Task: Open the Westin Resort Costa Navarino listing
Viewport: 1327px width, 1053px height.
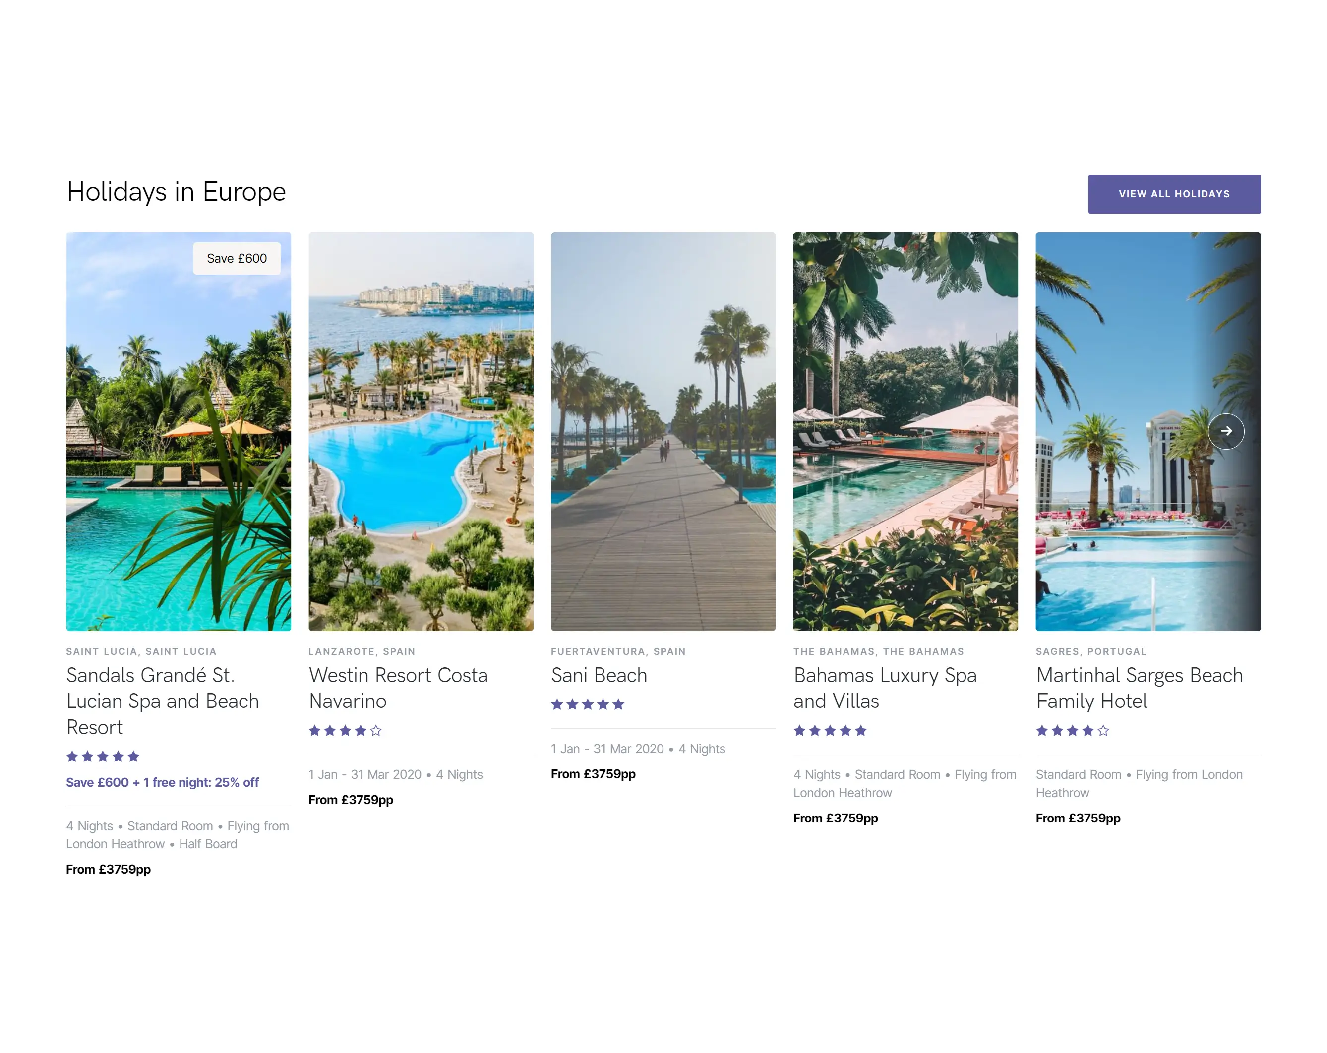Action: (398, 688)
